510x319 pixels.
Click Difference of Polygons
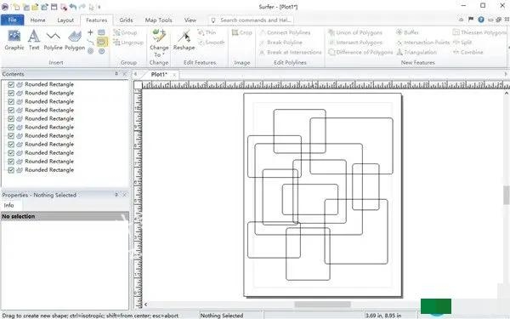[360, 52]
